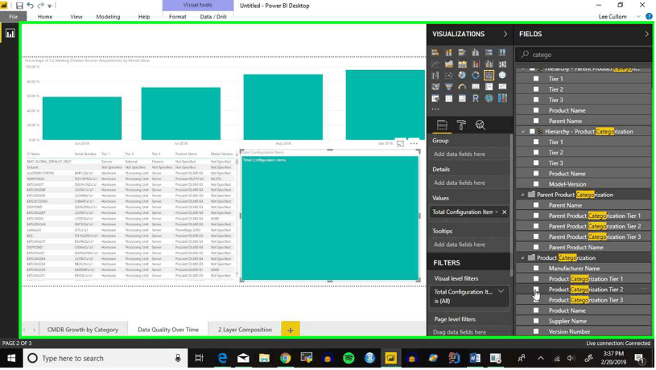Choose the Line chart visualization

point(435,64)
